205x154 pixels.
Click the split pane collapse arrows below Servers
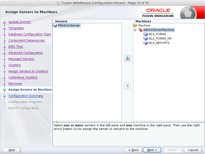[55, 122]
